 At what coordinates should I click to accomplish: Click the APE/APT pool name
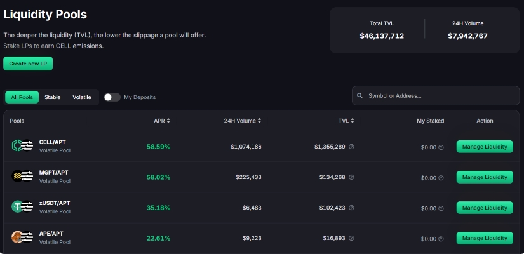51,233
